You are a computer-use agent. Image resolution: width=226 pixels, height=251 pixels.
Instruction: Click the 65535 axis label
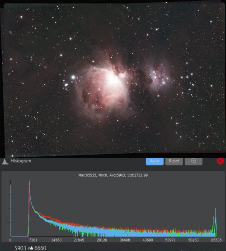tap(216, 240)
